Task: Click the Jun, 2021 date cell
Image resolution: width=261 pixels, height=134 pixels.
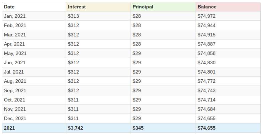Action: point(15,63)
